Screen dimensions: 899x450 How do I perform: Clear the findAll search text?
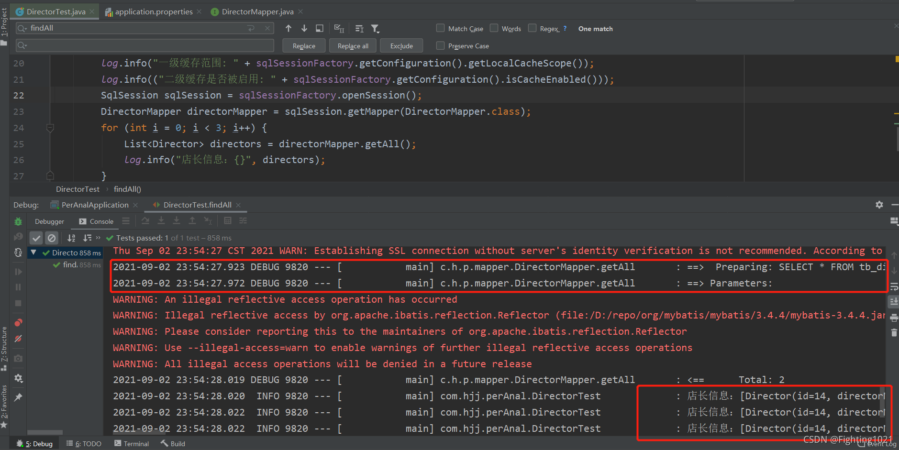(x=267, y=28)
